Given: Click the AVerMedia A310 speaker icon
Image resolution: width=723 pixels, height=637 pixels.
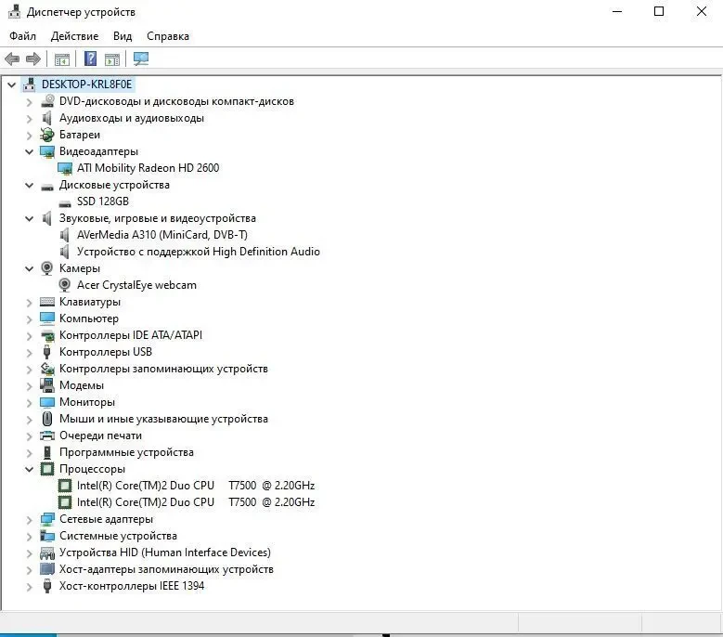Looking at the screenshot, I should [x=65, y=235].
